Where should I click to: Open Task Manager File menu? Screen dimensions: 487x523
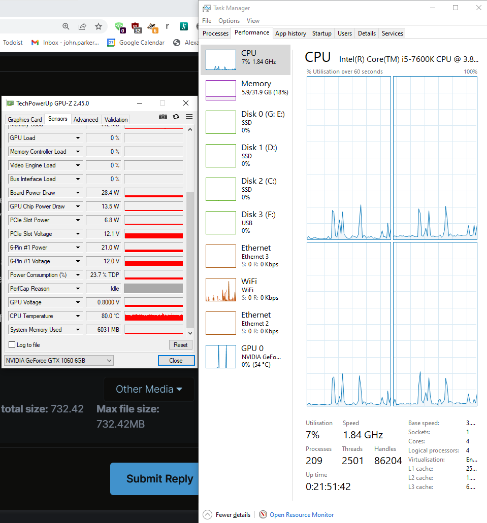click(207, 21)
